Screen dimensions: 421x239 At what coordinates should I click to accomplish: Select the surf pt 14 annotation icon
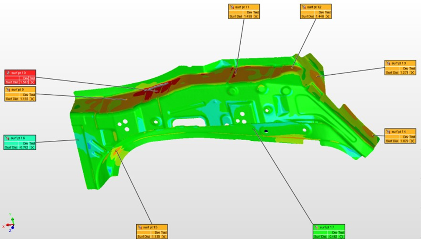[388, 132]
